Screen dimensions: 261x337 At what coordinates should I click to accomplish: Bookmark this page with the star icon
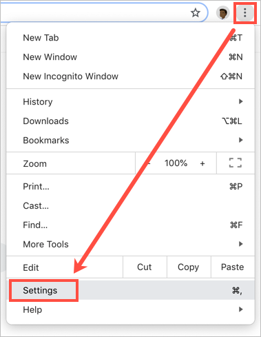tap(196, 13)
